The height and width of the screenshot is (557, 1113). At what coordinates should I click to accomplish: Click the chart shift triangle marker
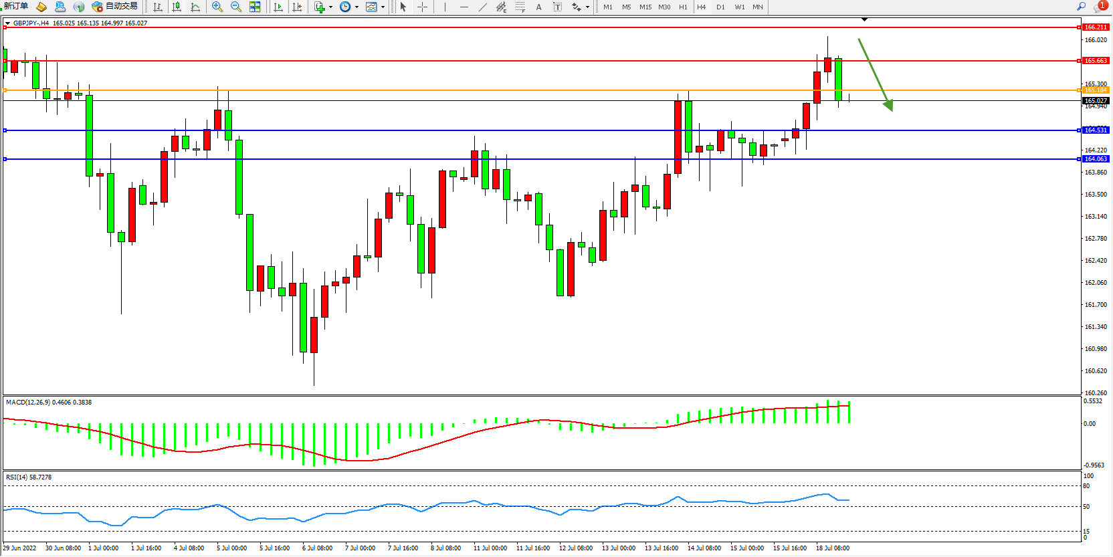point(864,20)
